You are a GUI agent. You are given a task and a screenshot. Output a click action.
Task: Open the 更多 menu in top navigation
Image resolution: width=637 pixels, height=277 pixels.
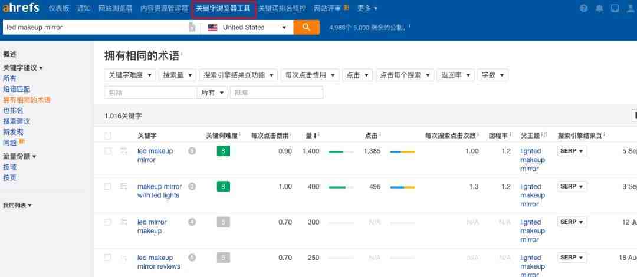pos(367,8)
